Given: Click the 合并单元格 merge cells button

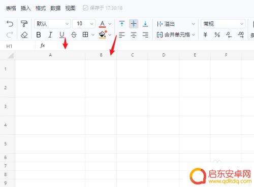Looking at the screenshot, I should tap(173, 35).
